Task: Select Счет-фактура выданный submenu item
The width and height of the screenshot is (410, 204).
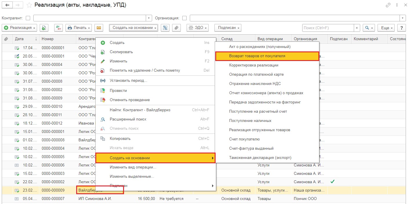Action: pyautogui.click(x=267, y=149)
